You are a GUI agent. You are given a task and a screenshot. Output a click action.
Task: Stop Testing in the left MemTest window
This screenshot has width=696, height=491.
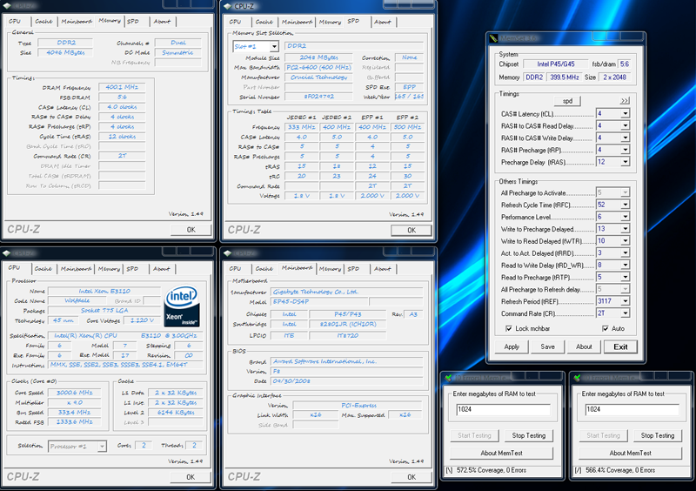529,435
